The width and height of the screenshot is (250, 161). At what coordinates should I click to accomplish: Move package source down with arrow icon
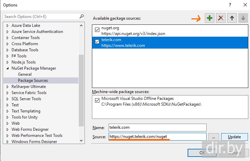tap(243, 18)
